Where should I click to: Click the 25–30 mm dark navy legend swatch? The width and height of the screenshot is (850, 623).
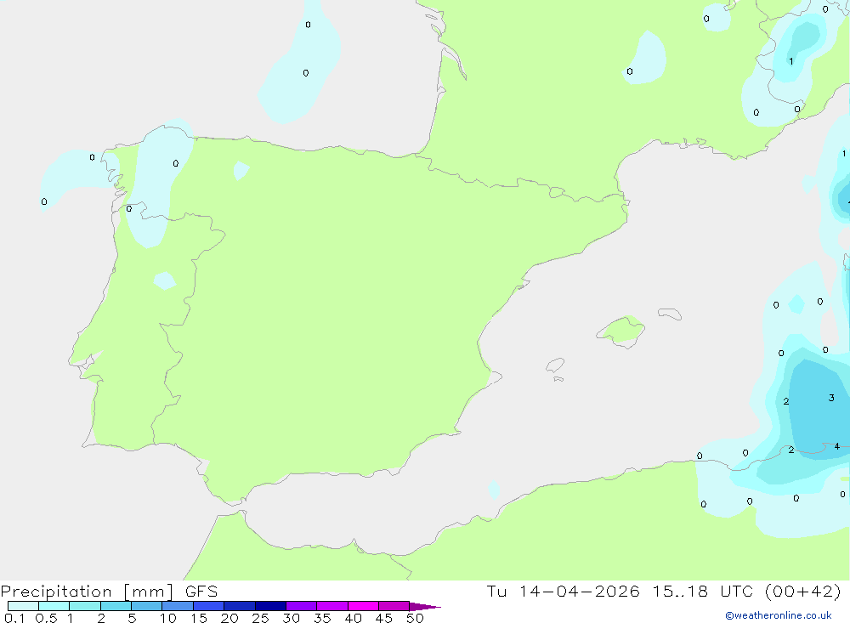[x=270, y=606]
